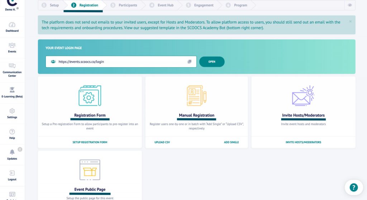Select the Registration step tab
Screen dimensions: 367x200
tap(85, 5)
